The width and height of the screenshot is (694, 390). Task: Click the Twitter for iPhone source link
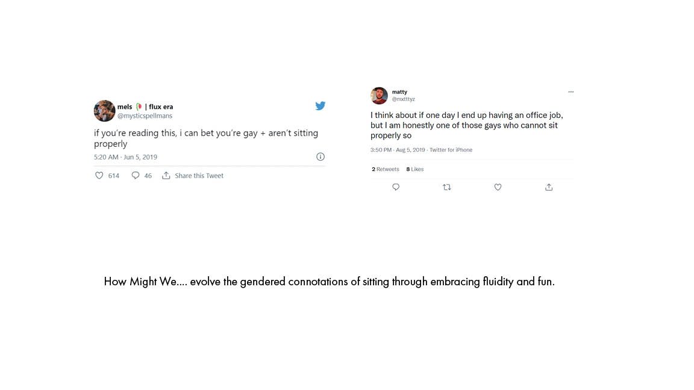click(x=451, y=150)
